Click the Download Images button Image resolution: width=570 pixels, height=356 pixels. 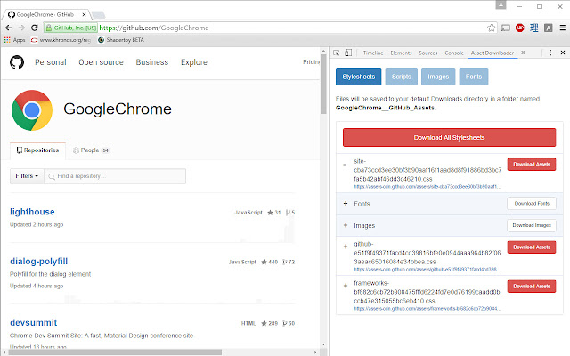click(532, 225)
